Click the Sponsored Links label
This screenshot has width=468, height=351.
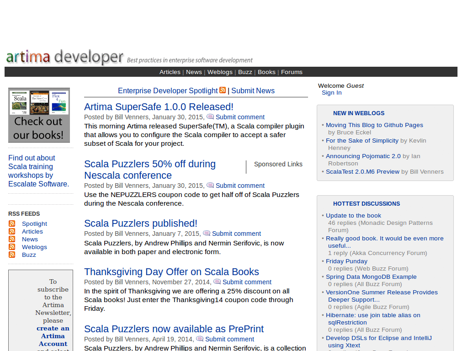(x=278, y=164)
